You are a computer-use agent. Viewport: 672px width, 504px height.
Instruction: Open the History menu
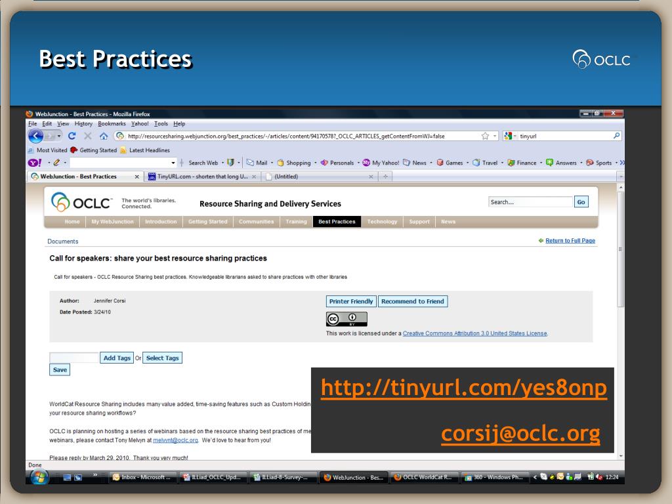tap(83, 123)
